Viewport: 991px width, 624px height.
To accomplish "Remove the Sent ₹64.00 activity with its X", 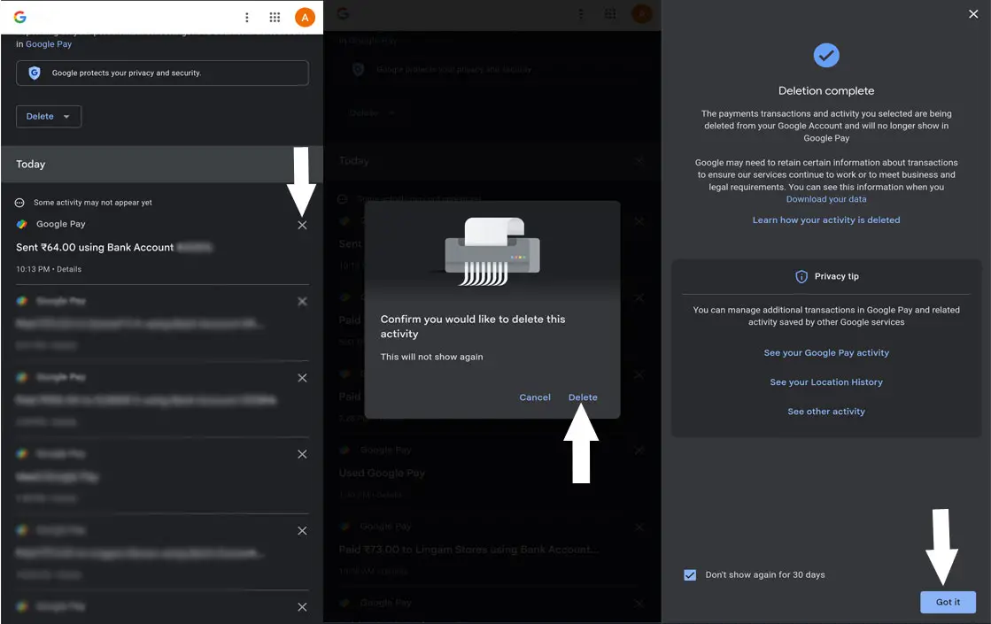I will 302,226.
